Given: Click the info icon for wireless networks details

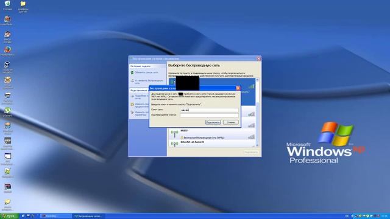Looking at the screenshot, I should tap(132, 96).
